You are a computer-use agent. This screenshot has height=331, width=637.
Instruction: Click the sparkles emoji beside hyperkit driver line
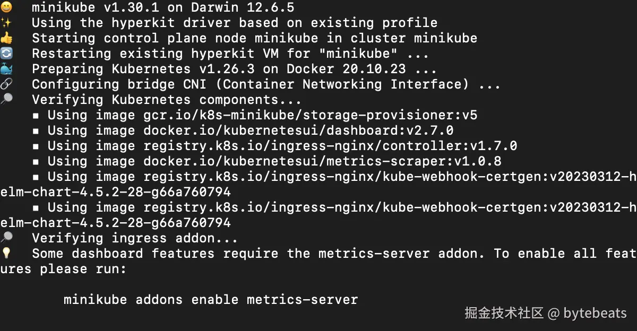click(x=6, y=23)
